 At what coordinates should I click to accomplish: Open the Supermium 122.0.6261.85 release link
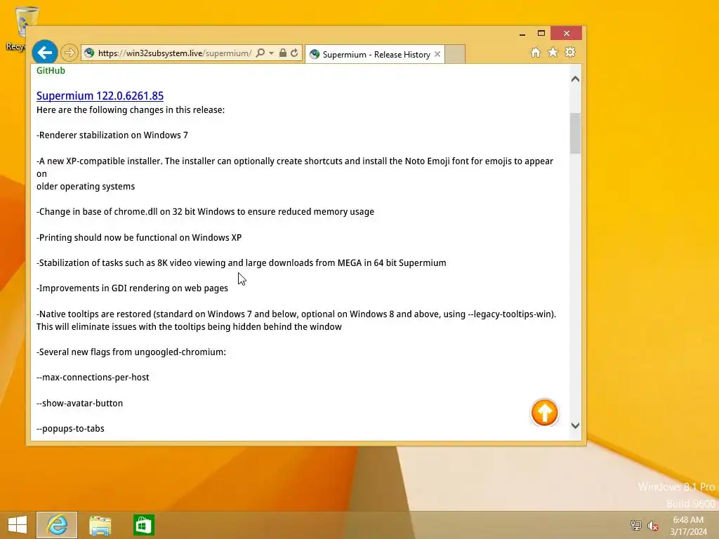100,95
